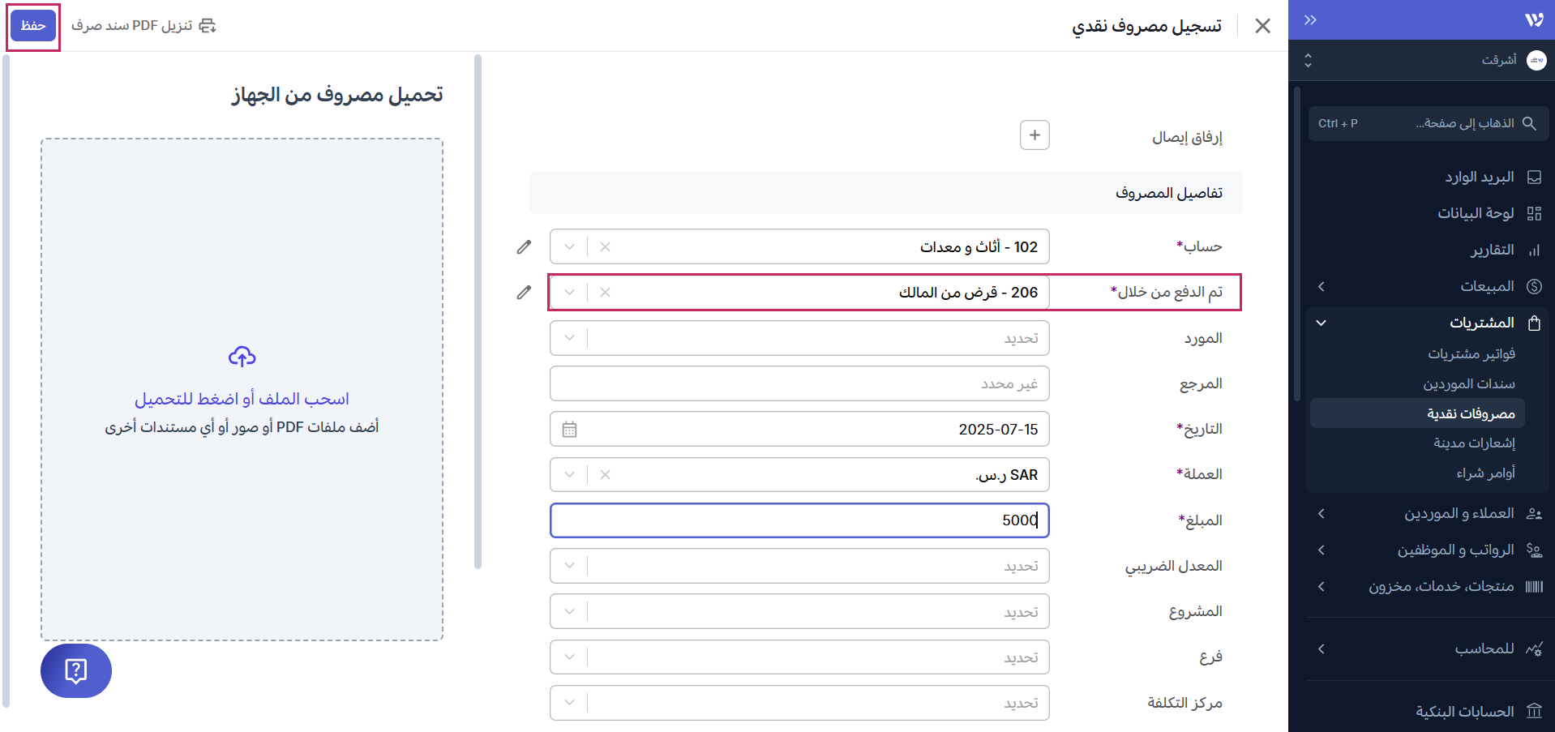Open the المعدل الضريبي tax rate dropdown
Image resolution: width=1555 pixels, height=732 pixels.
(x=569, y=566)
